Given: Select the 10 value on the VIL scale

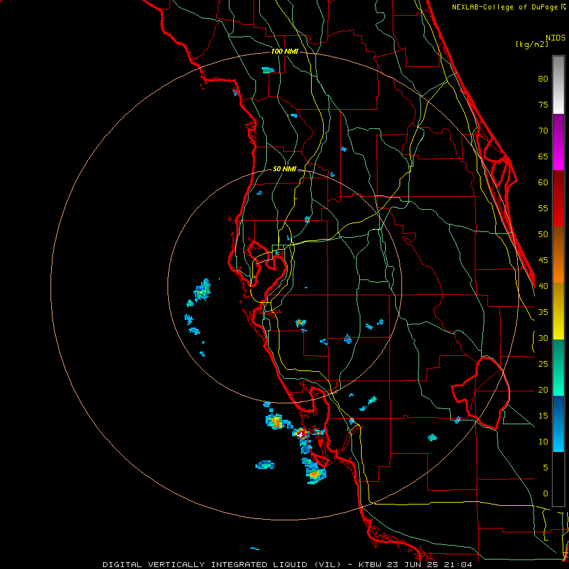Looking at the screenshot, I should click(543, 442).
